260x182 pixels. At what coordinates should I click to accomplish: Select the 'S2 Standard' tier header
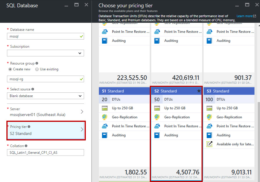pyautogui.click(x=177, y=91)
